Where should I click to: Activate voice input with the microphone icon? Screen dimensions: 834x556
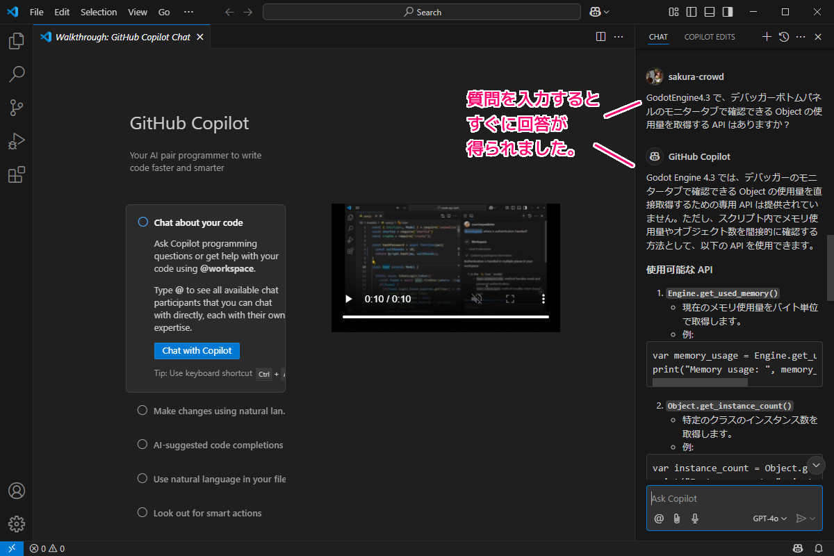pos(694,518)
